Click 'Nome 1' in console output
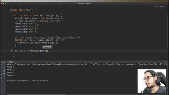 11,67
